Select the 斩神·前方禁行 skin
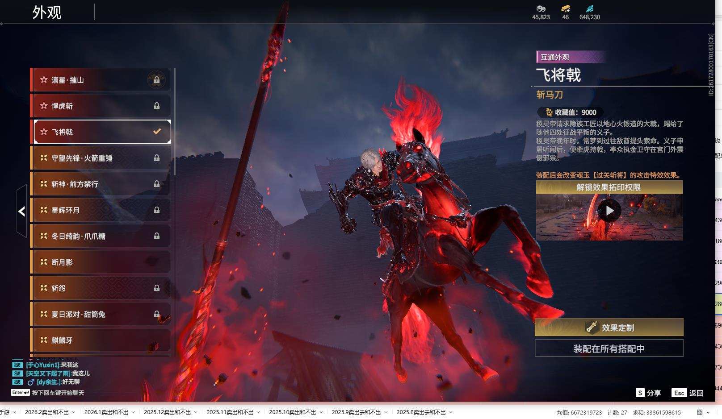Screen dimensions: 722x419 tap(101, 184)
